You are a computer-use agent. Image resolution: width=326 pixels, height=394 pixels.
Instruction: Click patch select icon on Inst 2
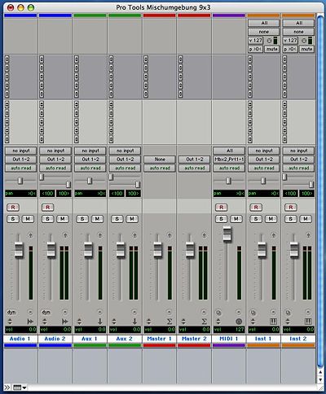[x=288, y=313]
